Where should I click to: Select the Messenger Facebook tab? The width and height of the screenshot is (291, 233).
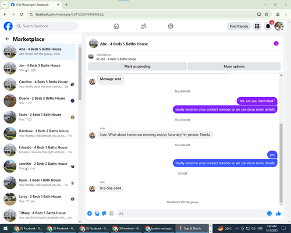[35, 5]
